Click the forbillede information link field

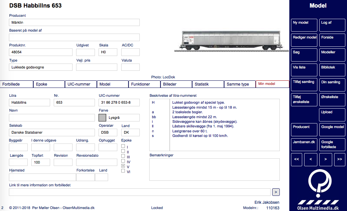tap(140, 192)
